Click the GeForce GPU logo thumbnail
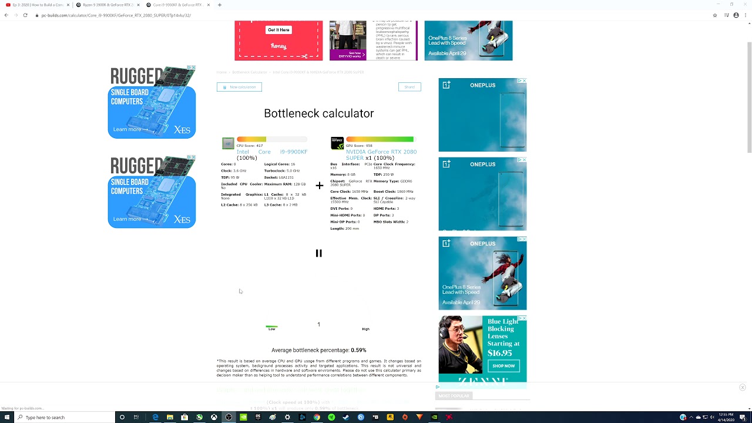 point(337,143)
